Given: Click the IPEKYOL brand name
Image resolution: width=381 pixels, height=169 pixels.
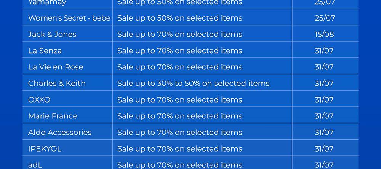Looking at the screenshot, I should click(x=45, y=148).
